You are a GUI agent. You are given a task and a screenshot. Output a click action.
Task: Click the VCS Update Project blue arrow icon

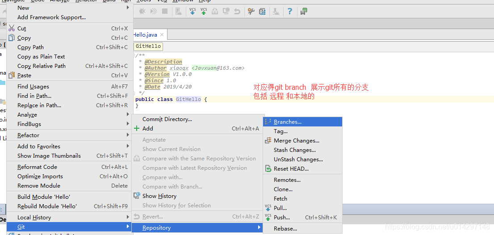[193, 12]
